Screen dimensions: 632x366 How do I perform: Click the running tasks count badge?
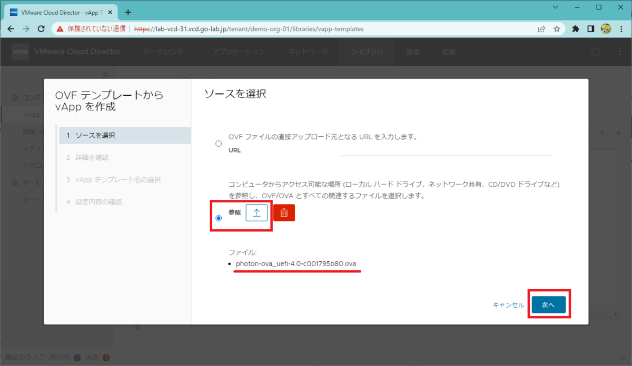click(x=77, y=358)
